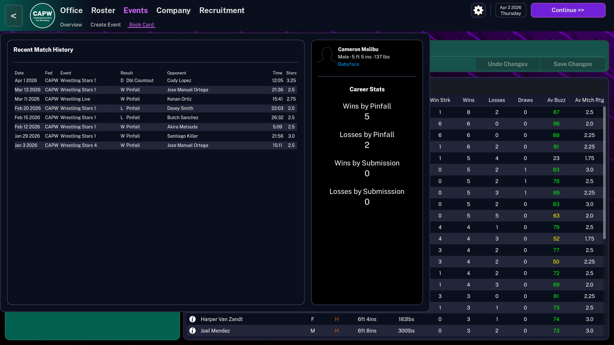Screen dimensions: 614x345
Task: Open the settings gear icon
Action: click(478, 10)
